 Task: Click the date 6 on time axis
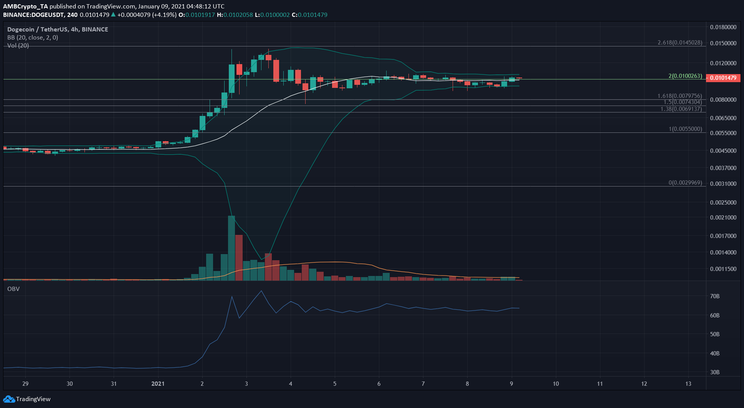(x=379, y=384)
